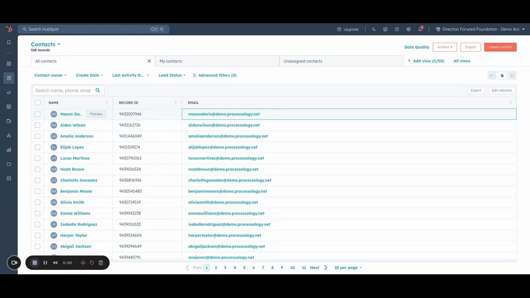The height and width of the screenshot is (298, 530).
Task: Go to page 5 in pagination
Action: click(x=244, y=268)
